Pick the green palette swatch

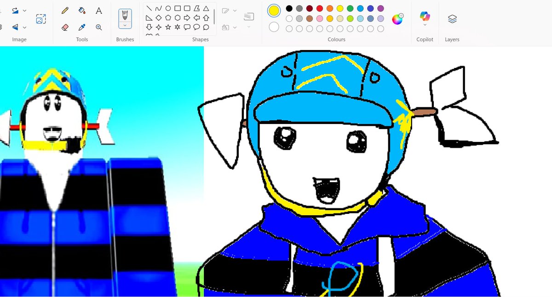pyautogui.click(x=350, y=8)
